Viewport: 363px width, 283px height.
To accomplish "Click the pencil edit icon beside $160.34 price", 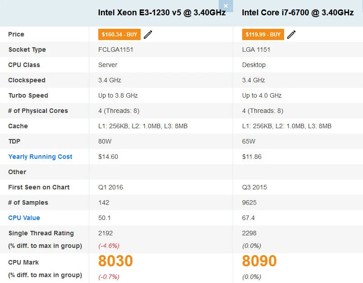I will (x=148, y=35).
